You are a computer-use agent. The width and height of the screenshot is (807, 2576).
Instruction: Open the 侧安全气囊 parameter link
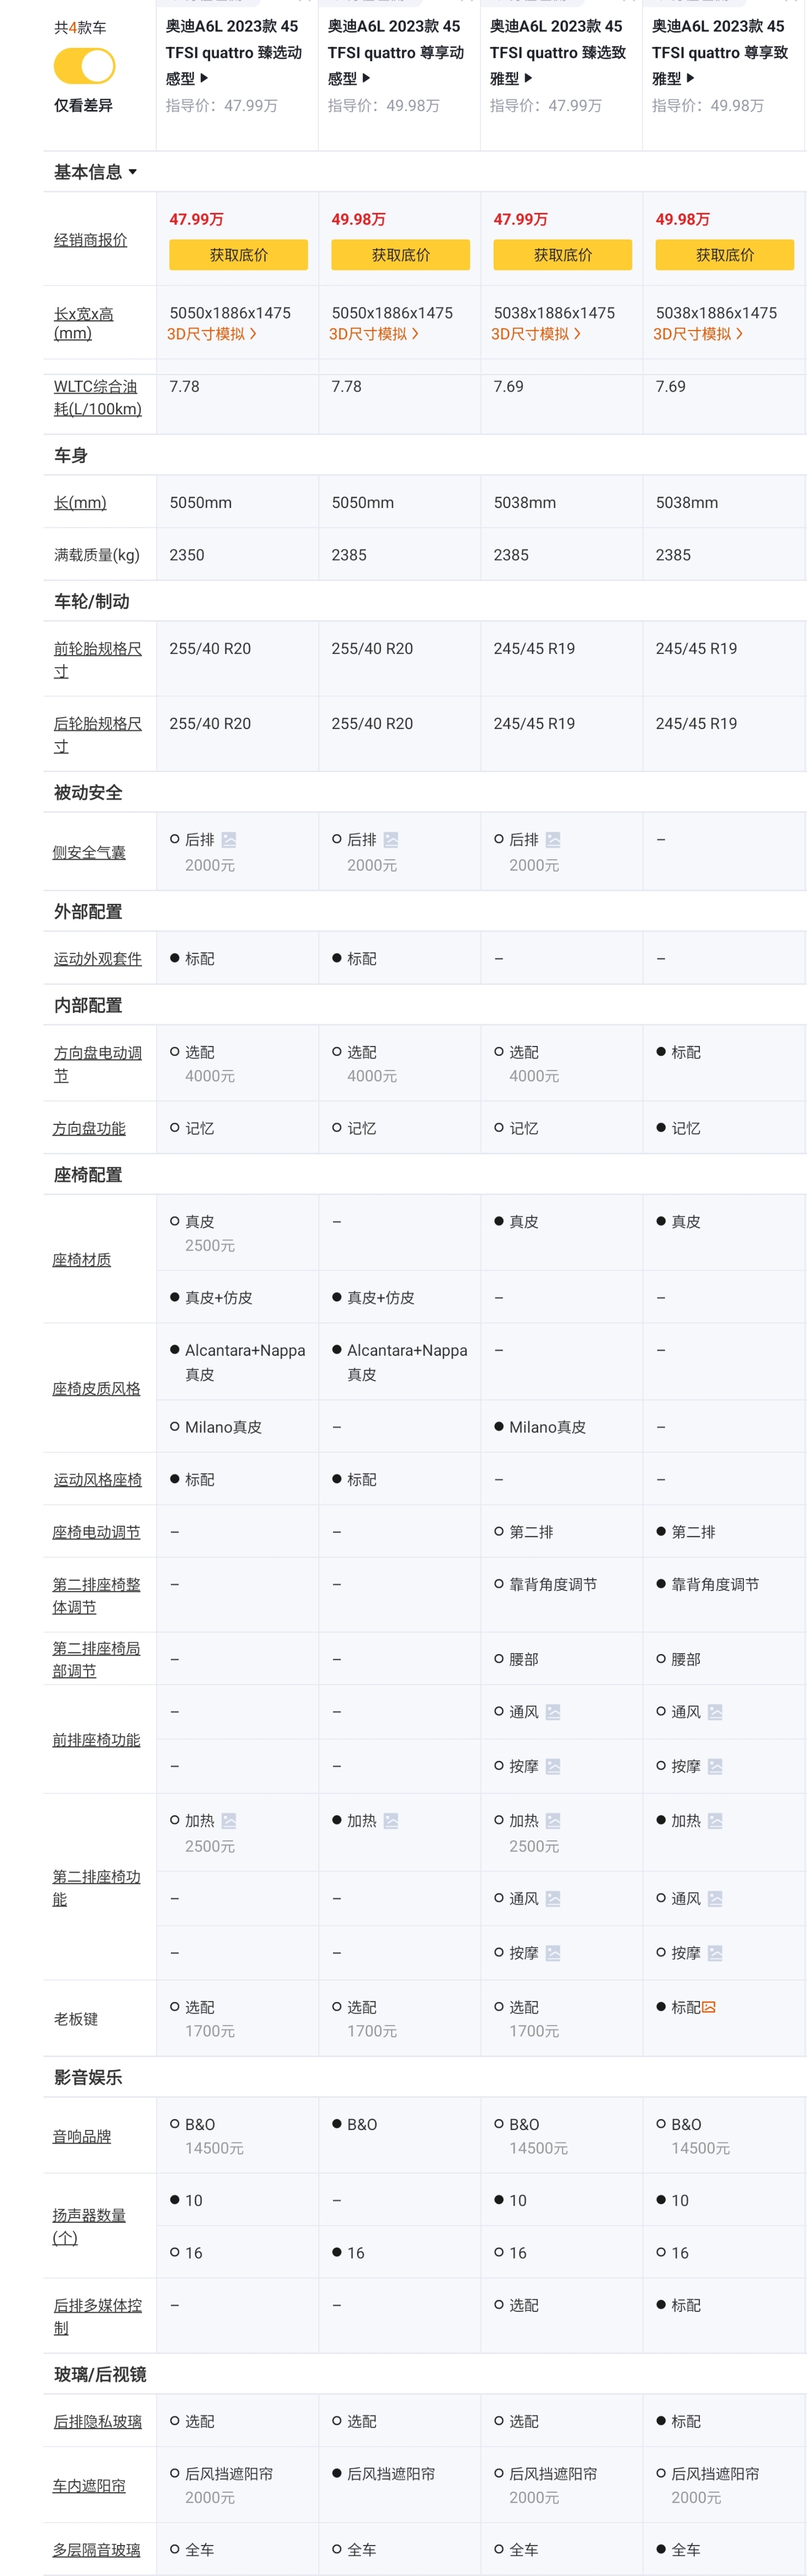89,853
